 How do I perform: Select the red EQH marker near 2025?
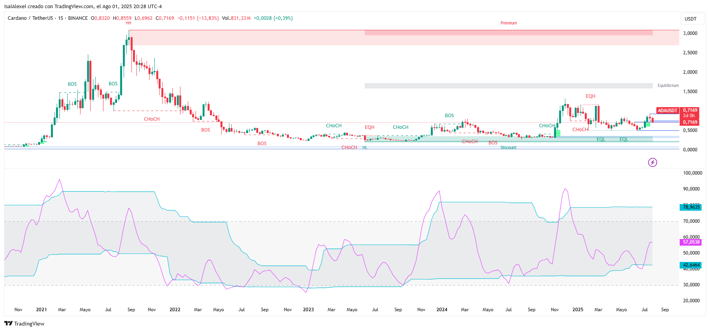tap(590, 96)
